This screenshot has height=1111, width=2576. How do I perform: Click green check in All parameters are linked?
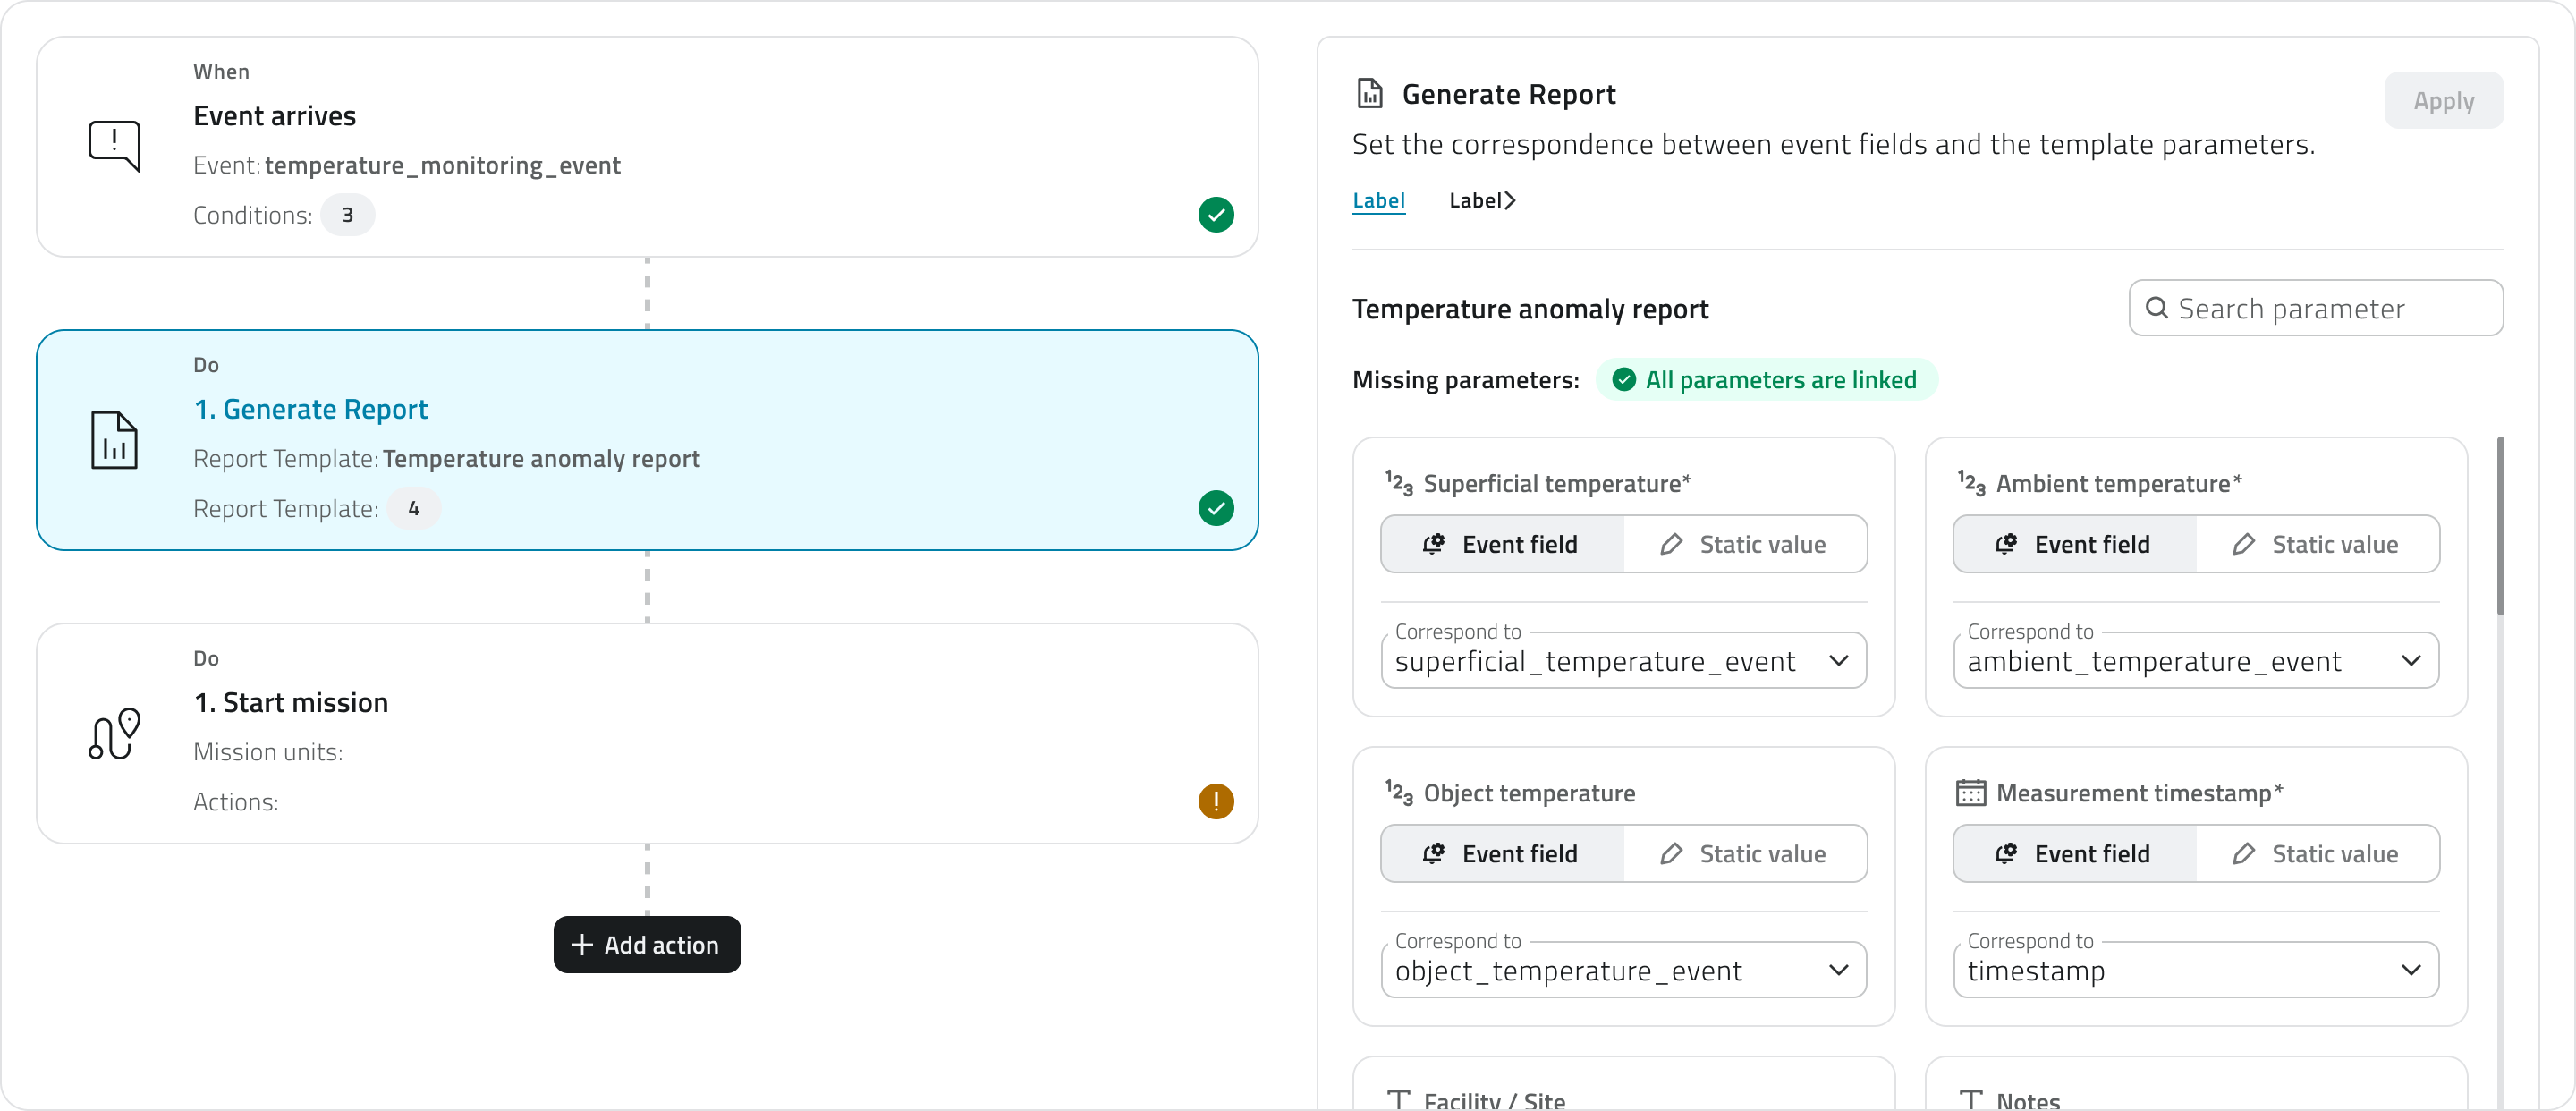1624,380
